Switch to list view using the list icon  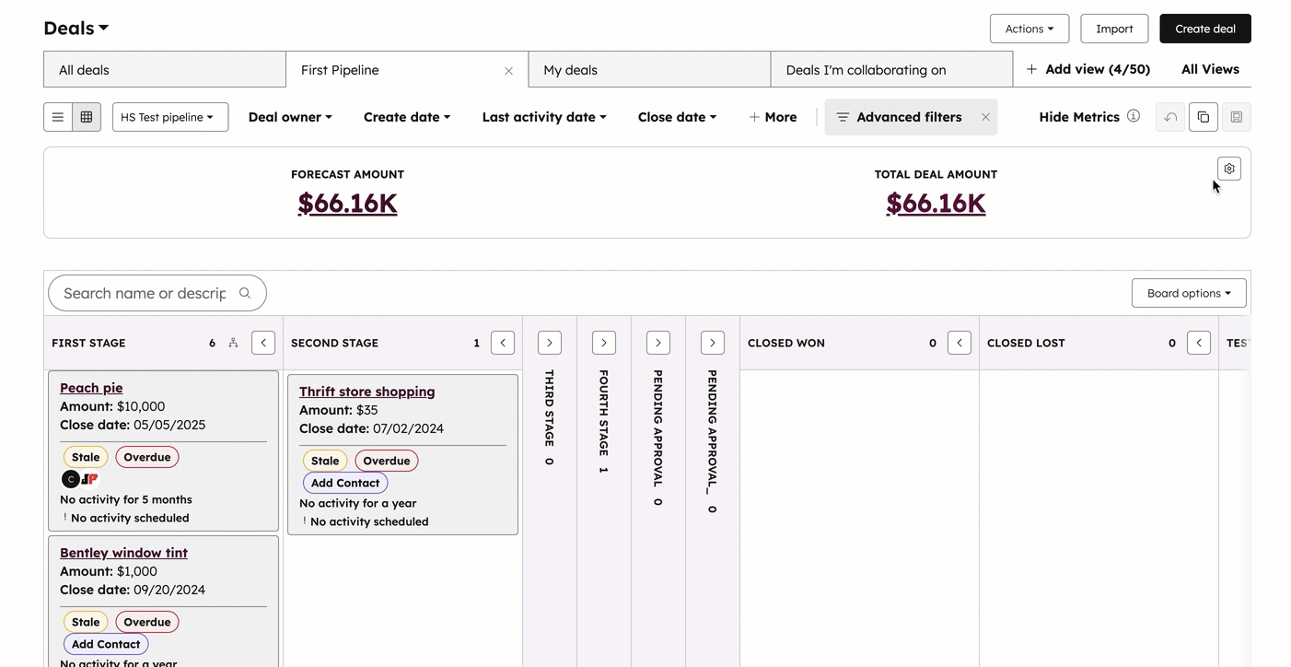(x=58, y=116)
